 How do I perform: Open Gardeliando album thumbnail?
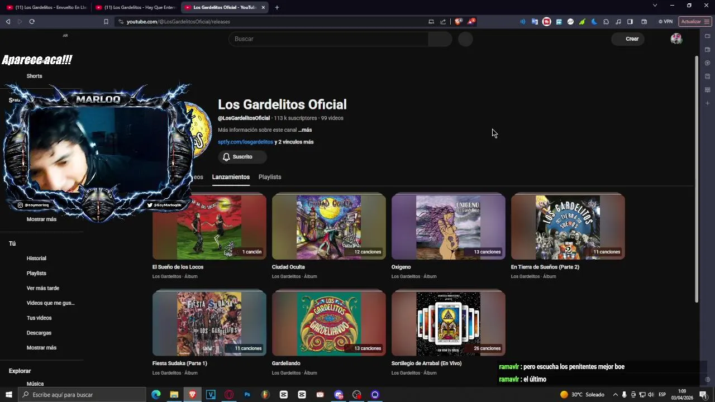click(329, 324)
